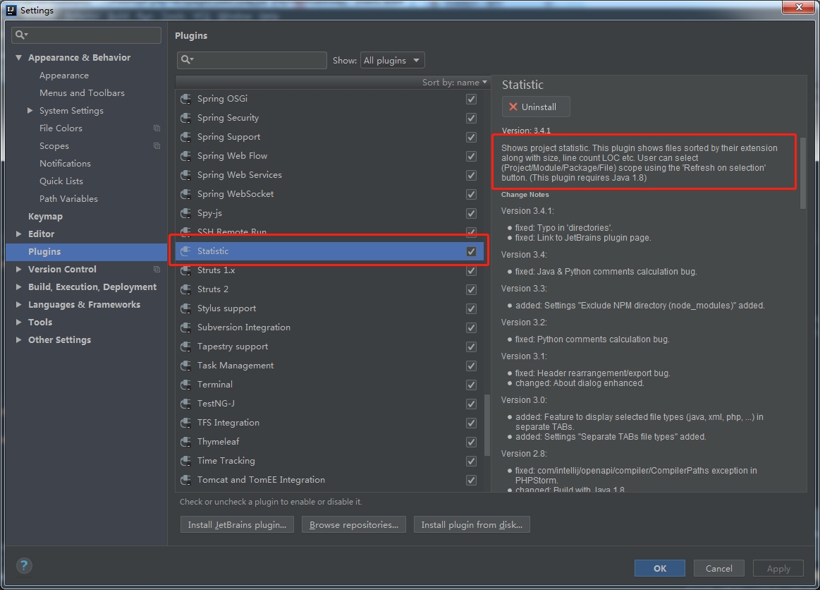Click the File Colors project-level icon
Screen dimensions: 820x590
coord(157,128)
